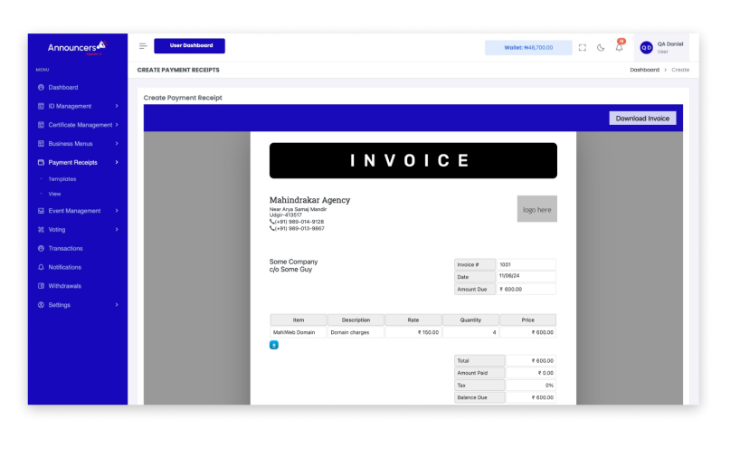
Task: Click the Transactions sidebar icon
Action: 41,248
